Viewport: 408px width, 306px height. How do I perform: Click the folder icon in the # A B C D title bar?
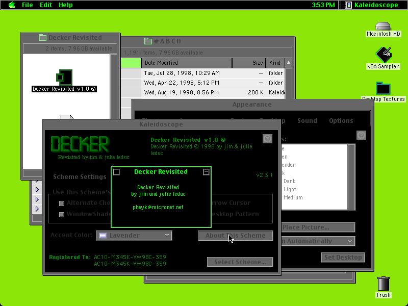point(148,41)
